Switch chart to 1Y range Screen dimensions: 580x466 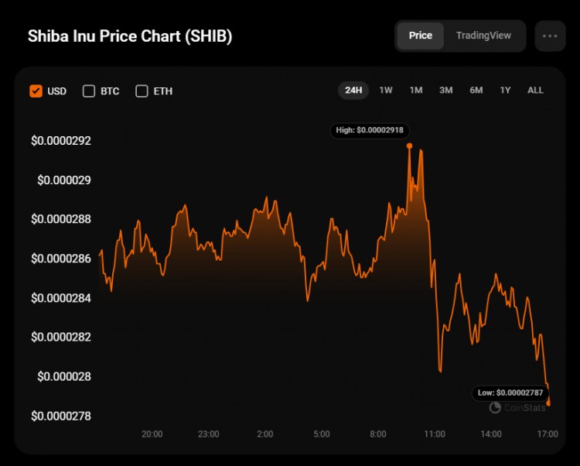(x=505, y=91)
